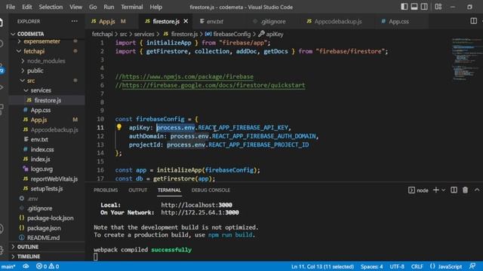Viewport: 483px width, 271px height.
Task: Click the main branch status item
Action: coord(8,266)
